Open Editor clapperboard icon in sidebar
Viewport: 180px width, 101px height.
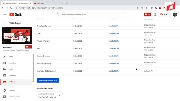[4, 69]
